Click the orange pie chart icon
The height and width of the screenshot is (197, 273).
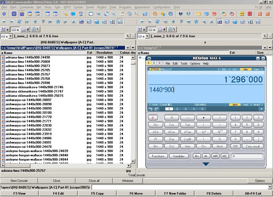point(224,14)
